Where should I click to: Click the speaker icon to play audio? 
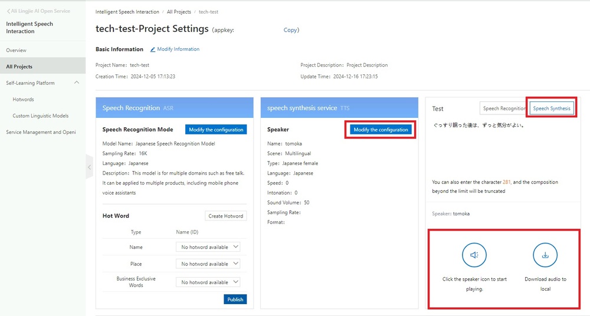click(474, 255)
